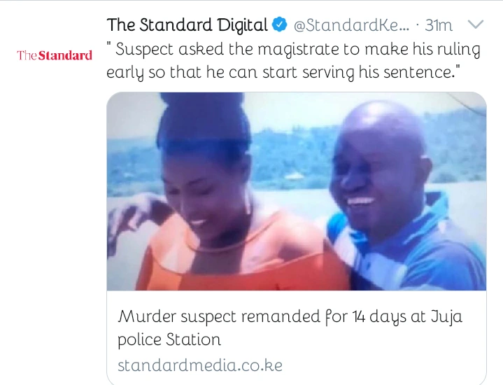Click the 'Suspect asked the magistrate' line
The image size is (503, 385).
coord(293,50)
